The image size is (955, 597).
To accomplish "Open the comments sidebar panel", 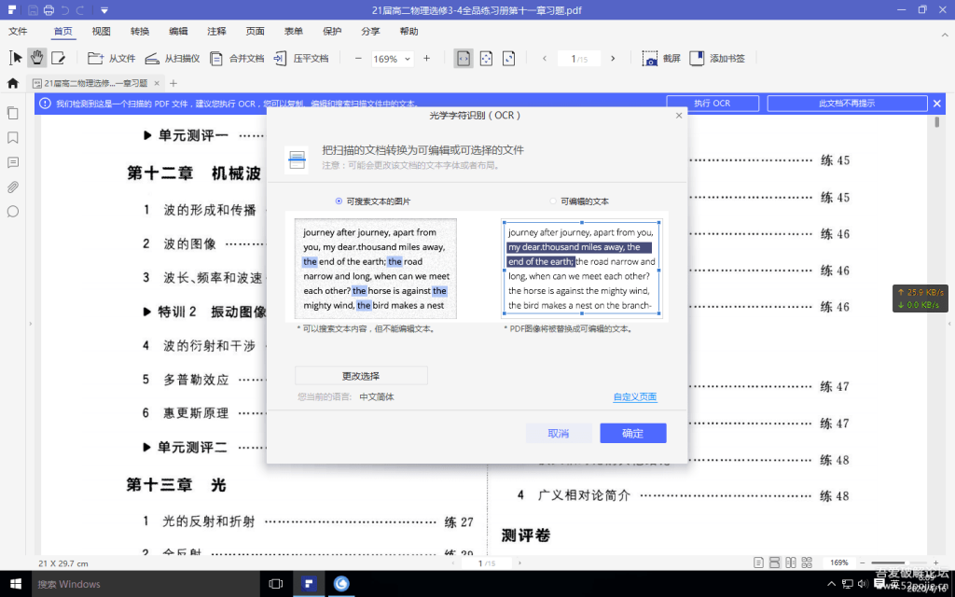I will (x=13, y=162).
